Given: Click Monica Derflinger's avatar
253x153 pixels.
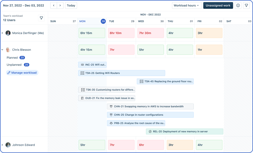Looking at the screenshot, I should tap(8, 33).
